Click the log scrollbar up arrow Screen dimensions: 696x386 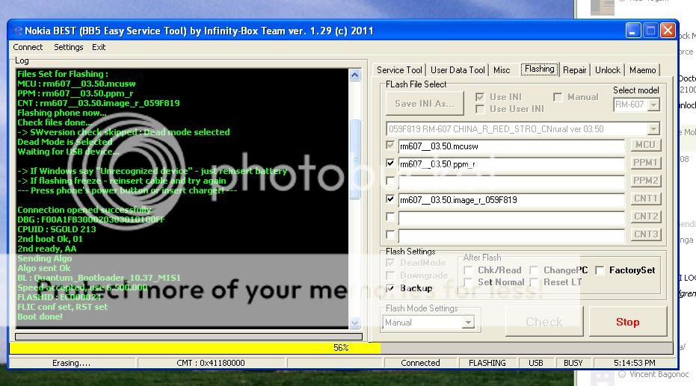point(355,75)
